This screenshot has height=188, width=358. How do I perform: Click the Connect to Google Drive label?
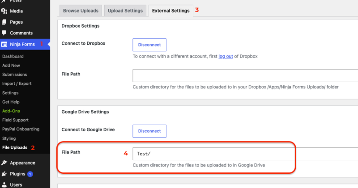(88, 130)
